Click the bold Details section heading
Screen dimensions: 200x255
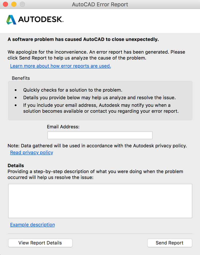tap(16, 166)
